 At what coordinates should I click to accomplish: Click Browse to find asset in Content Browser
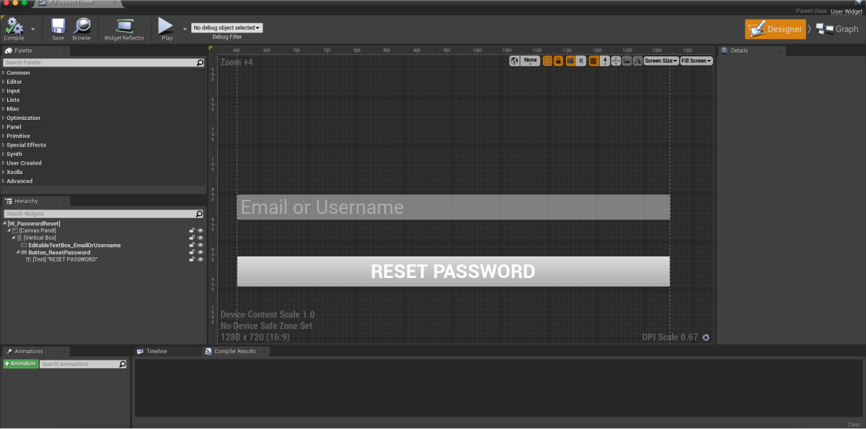tap(82, 27)
